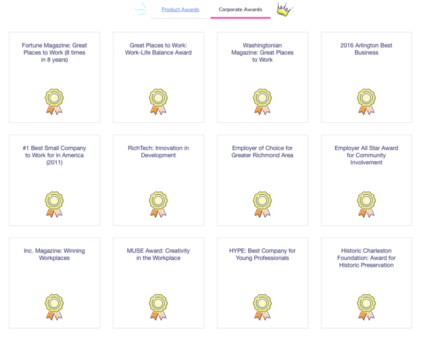
Task: Select 'Fortune Magazine: Great Places to Work' text
Action: pyautogui.click(x=55, y=52)
